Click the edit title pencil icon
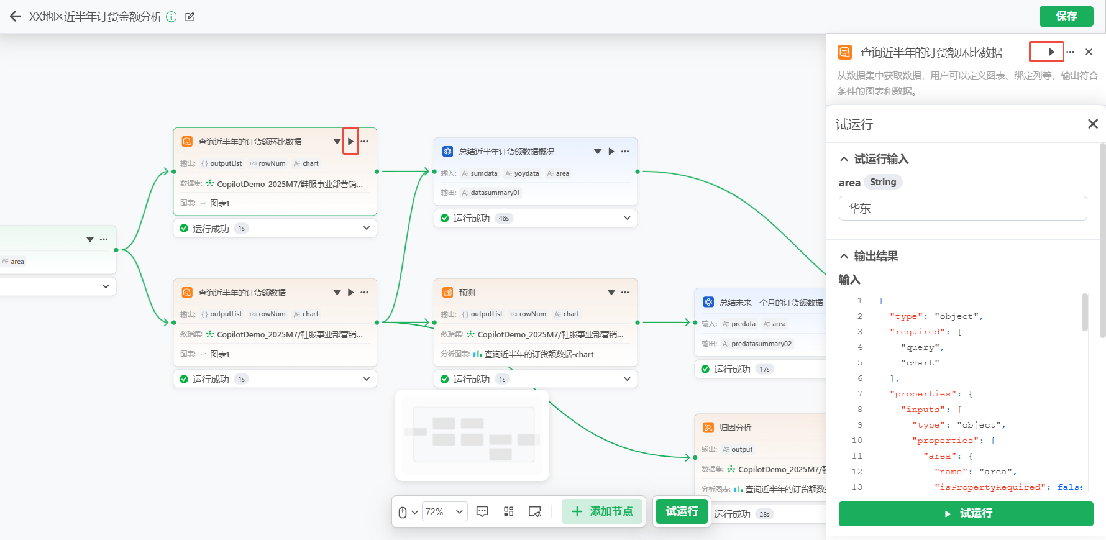The width and height of the screenshot is (1106, 540). point(190,17)
